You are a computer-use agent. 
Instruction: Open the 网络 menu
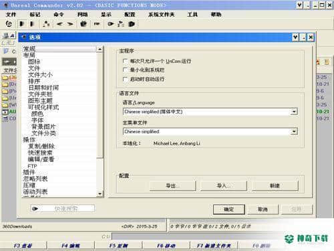click(x=82, y=15)
